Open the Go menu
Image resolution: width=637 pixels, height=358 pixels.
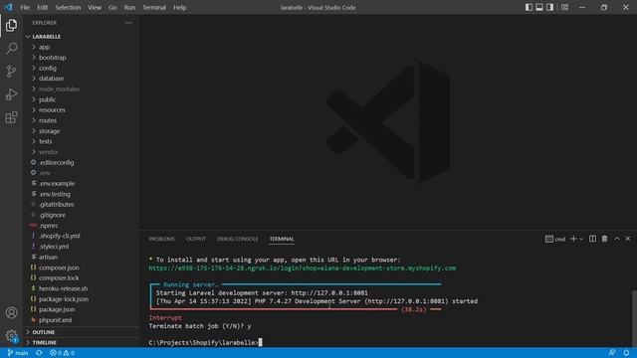click(x=112, y=7)
